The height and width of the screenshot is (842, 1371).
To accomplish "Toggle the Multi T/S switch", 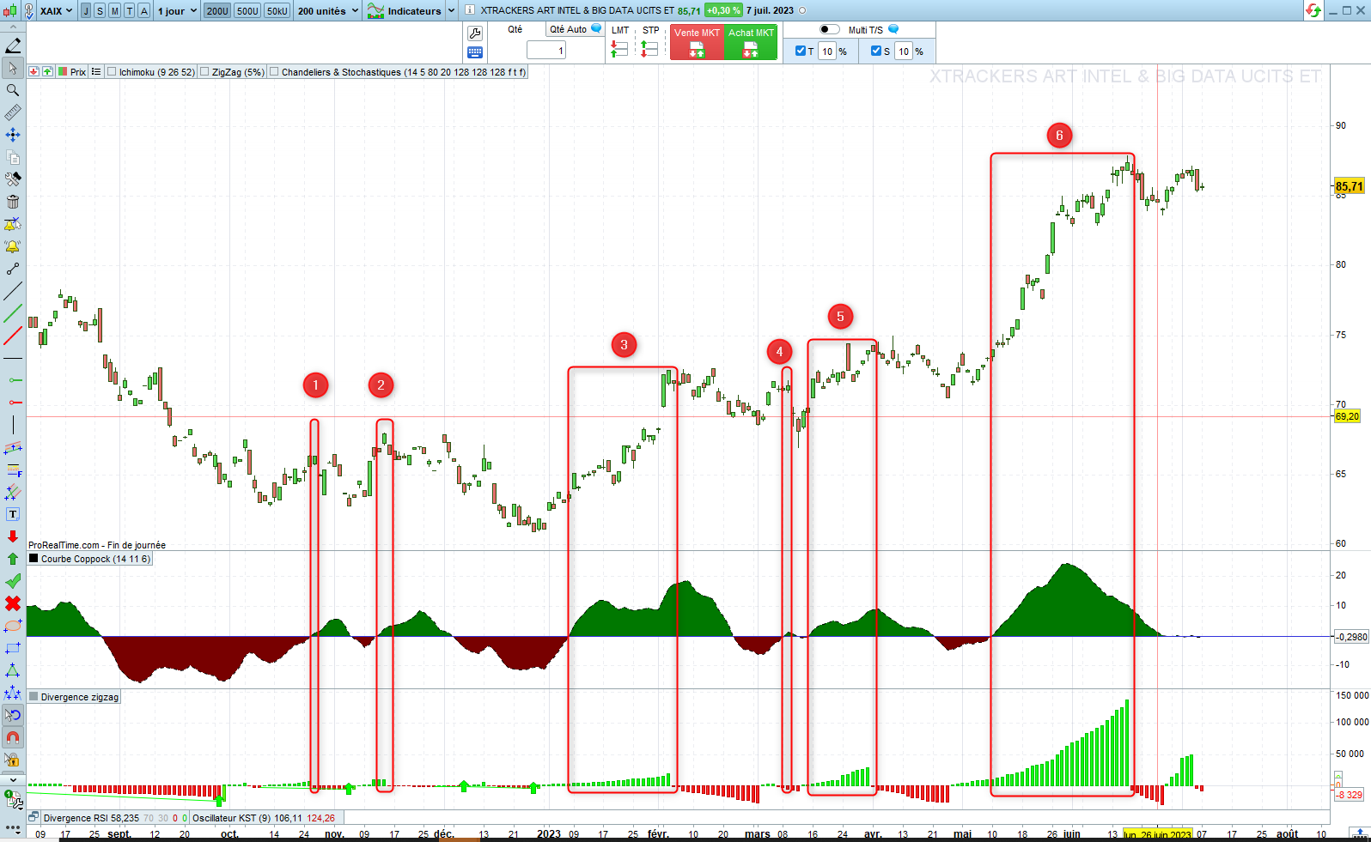I will (829, 29).
